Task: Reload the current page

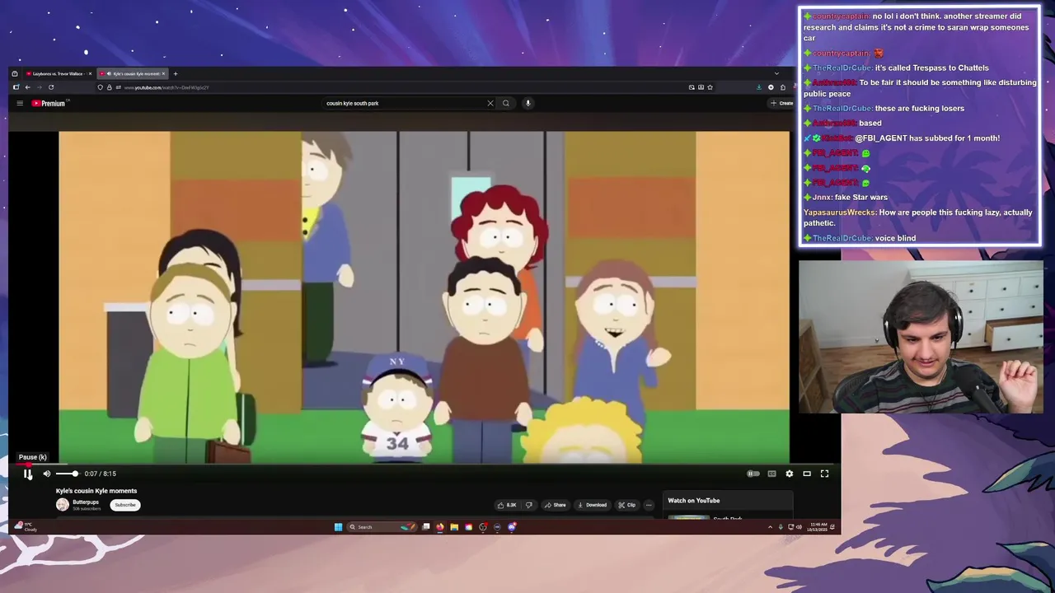Action: pos(51,87)
